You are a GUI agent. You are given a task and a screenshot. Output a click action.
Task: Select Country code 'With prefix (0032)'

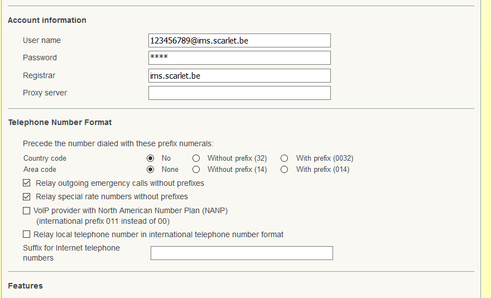(285, 158)
